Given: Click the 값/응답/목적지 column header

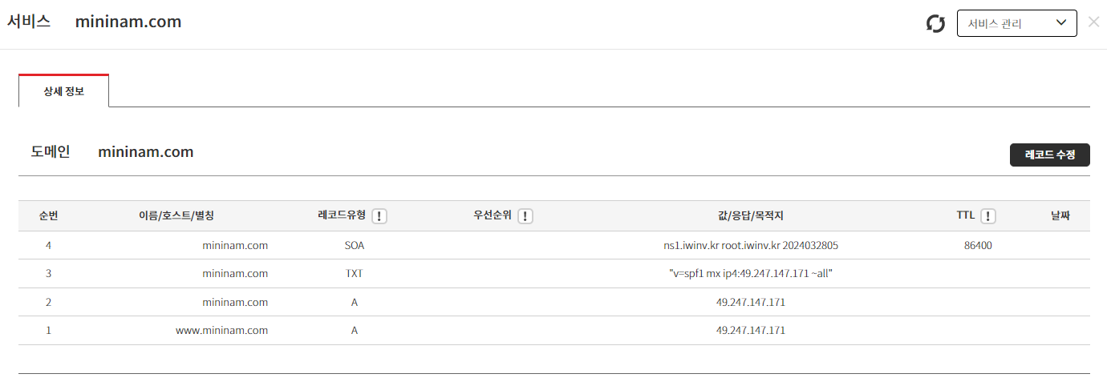Looking at the screenshot, I should coord(750,216).
